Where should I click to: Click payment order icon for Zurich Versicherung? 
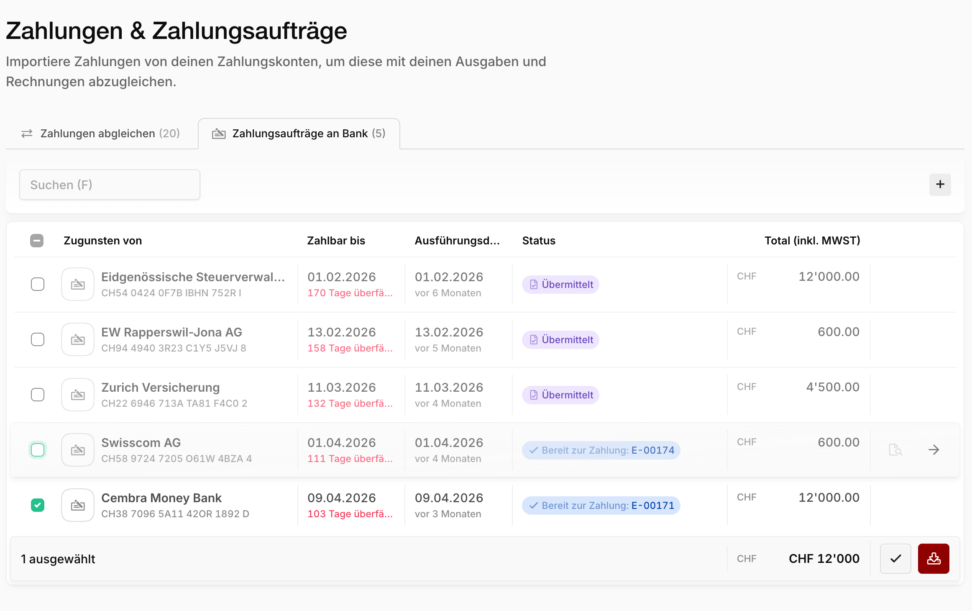pos(78,395)
